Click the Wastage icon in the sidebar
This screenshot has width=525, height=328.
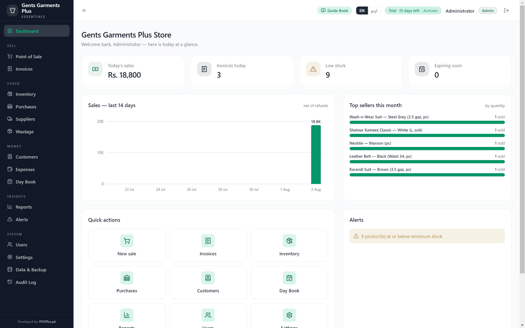click(x=10, y=132)
